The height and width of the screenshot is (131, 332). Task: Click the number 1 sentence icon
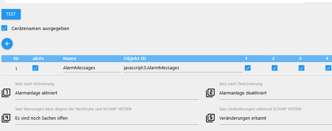(6, 93)
